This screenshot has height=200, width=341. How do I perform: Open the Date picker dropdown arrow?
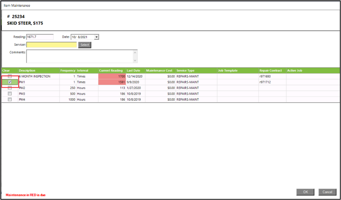[96, 37]
